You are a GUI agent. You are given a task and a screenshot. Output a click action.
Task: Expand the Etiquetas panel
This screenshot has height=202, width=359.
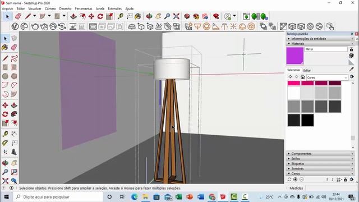click(x=320, y=163)
